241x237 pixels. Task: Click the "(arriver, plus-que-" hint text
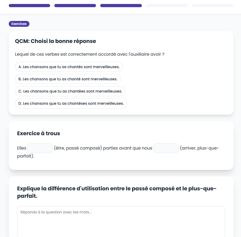pyautogui.click(x=199, y=148)
